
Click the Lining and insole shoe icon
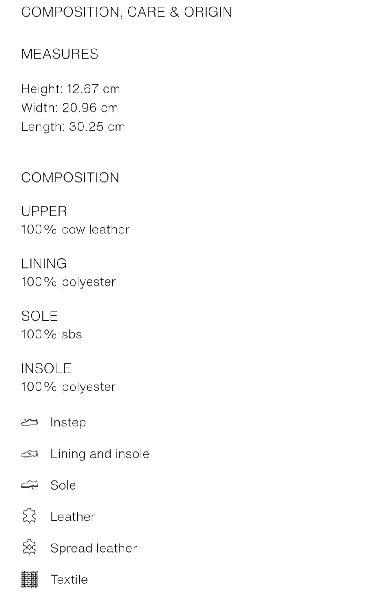point(29,454)
